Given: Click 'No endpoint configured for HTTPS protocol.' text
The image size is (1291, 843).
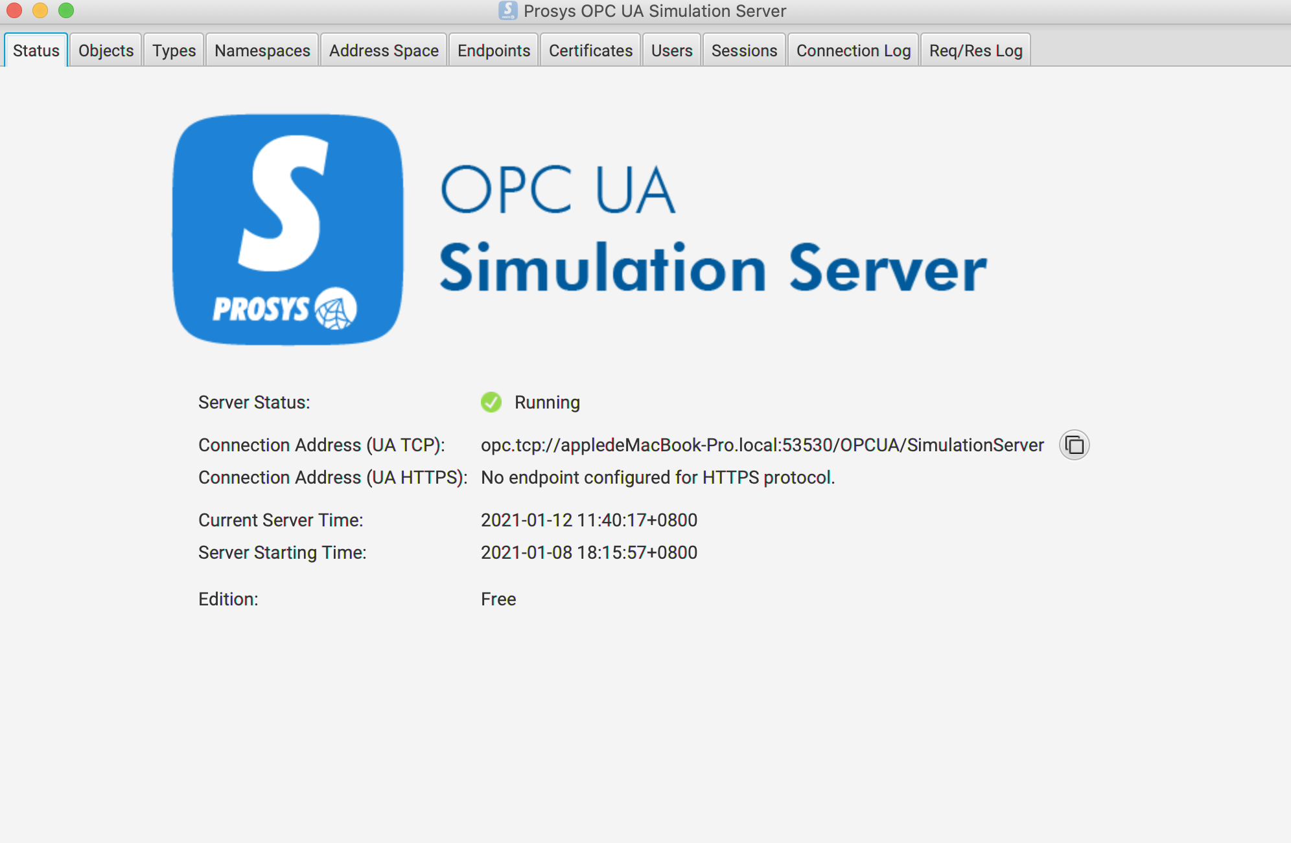Looking at the screenshot, I should 658,478.
